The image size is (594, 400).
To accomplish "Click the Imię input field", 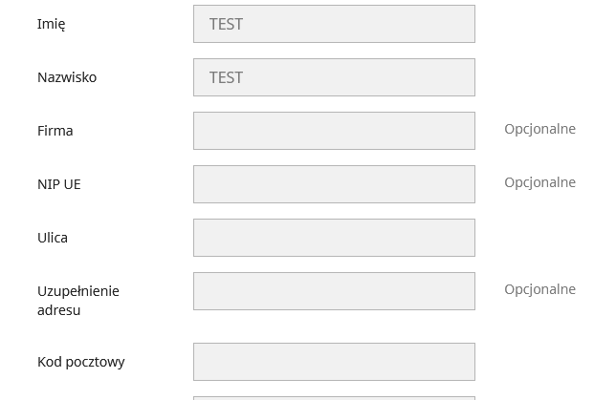I will click(334, 24).
